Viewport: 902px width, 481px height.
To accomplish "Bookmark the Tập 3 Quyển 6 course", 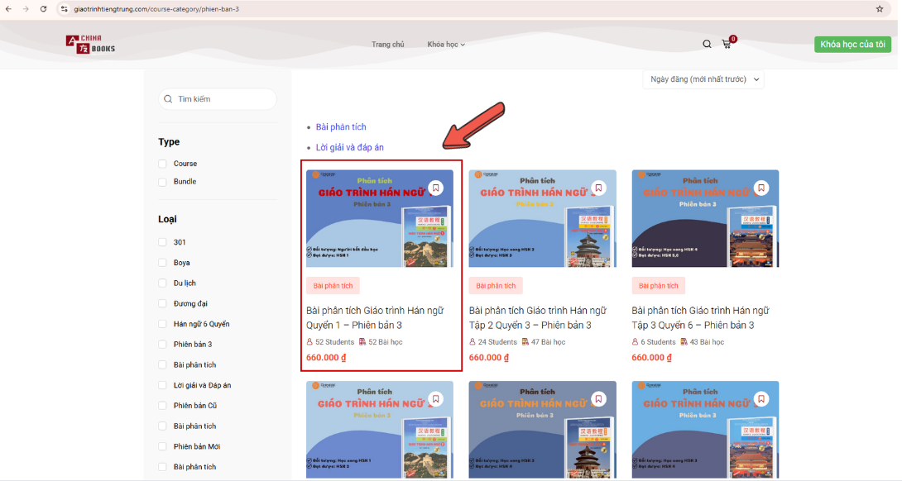I will point(761,188).
